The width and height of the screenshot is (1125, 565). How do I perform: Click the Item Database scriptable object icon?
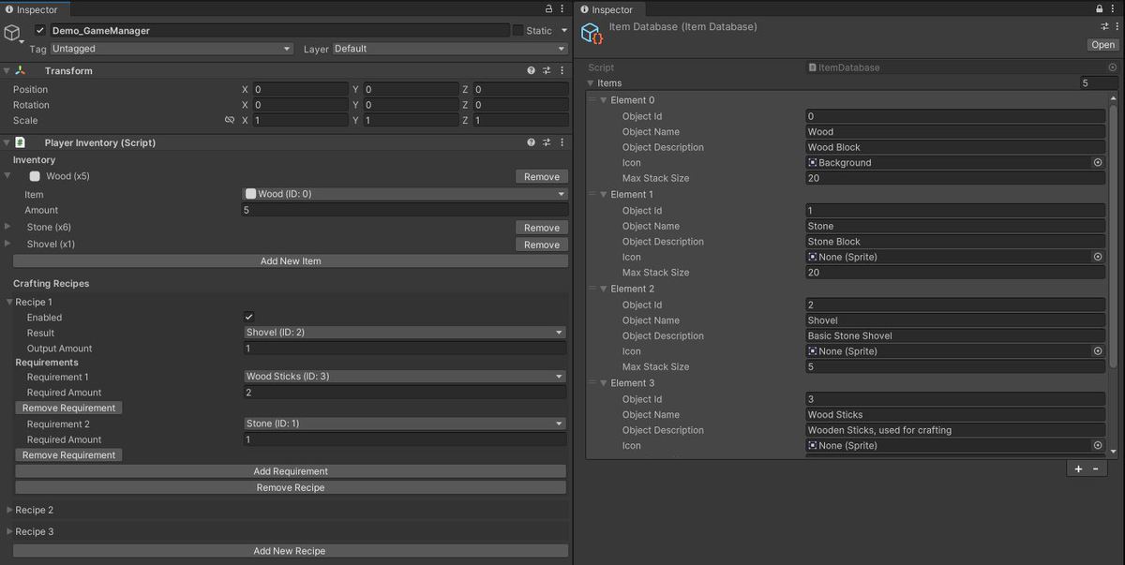point(592,32)
